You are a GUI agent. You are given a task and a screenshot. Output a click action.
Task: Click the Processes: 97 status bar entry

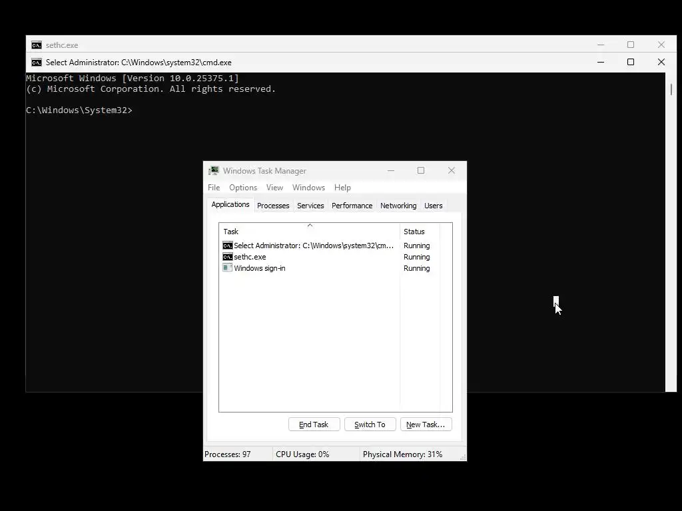(228, 454)
